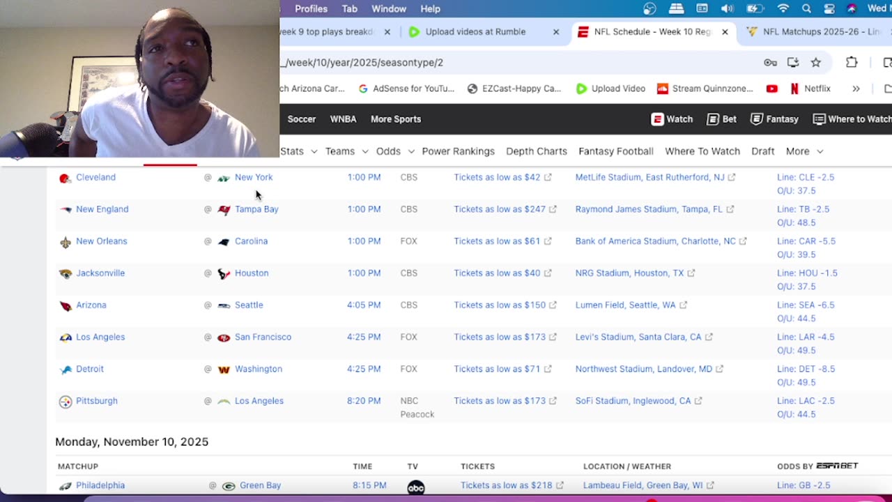Show hidden bookmarks with the overflow chevron
This screenshot has height=502, width=892.
pyautogui.click(x=856, y=89)
